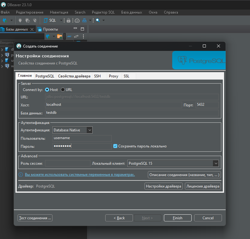Viewport: 250px width, 239px height.
Task: Switch to the Свойства драйвера tab
Action: click(74, 76)
